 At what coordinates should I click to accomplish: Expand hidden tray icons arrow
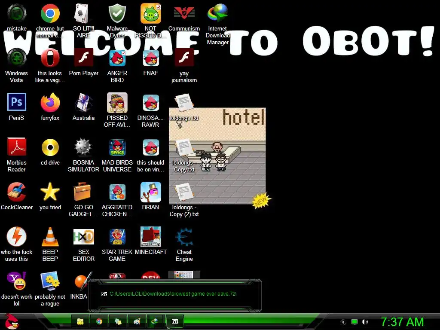(x=343, y=322)
